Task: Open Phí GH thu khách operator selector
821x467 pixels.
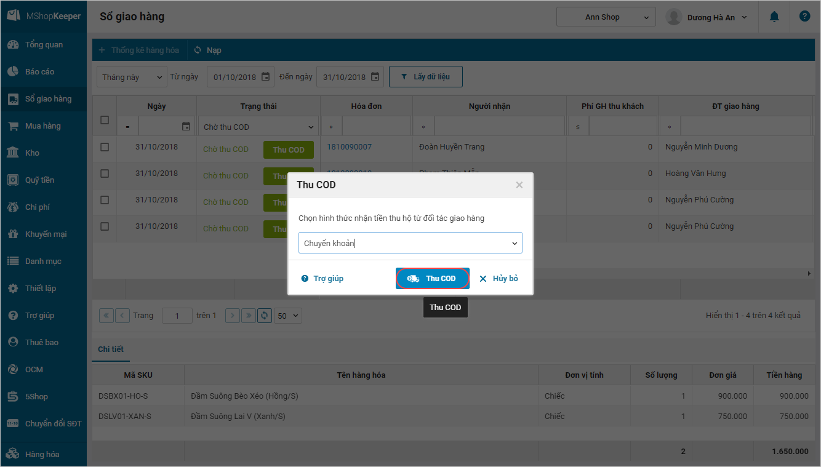Action: click(578, 127)
